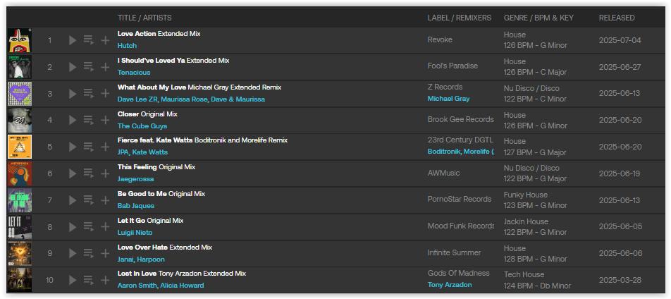Open Love Action album artwork thumbnail
Screen dimensions: 671x299
(x=20, y=40)
